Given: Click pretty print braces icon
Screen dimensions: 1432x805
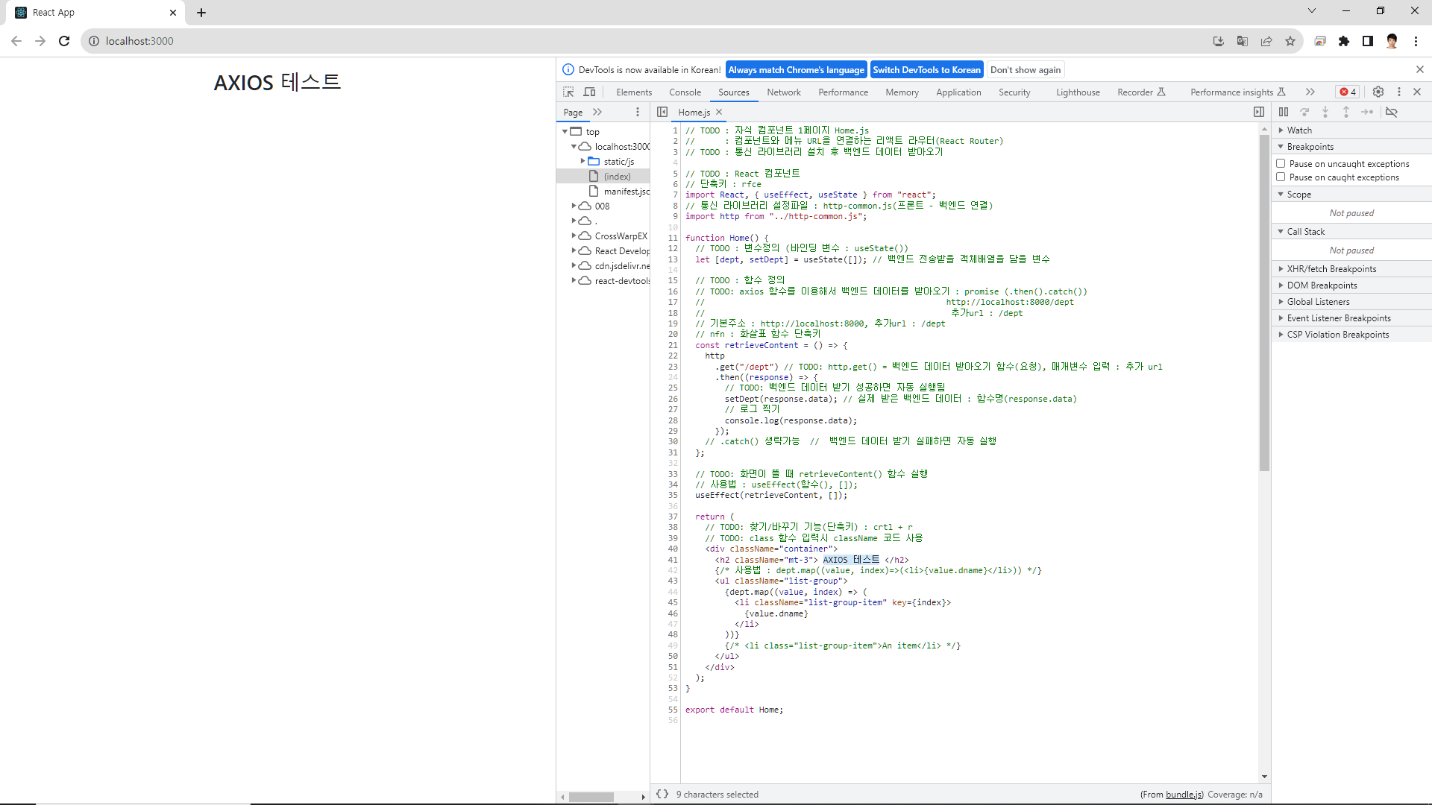Looking at the screenshot, I should tap(662, 794).
